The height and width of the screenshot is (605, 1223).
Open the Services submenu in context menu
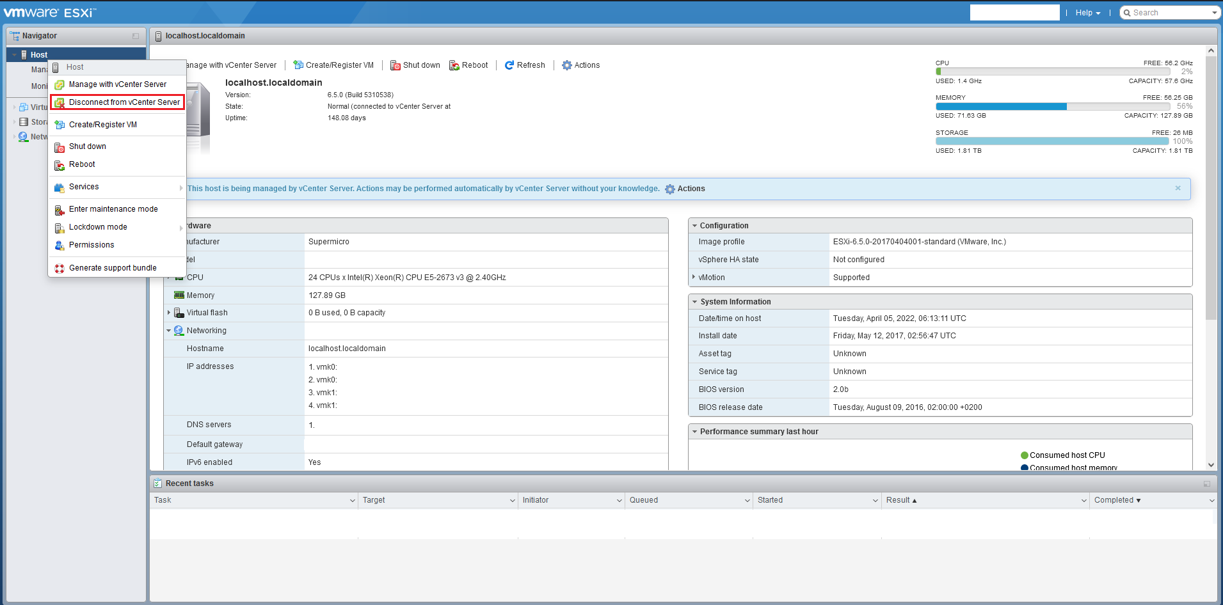click(x=117, y=187)
